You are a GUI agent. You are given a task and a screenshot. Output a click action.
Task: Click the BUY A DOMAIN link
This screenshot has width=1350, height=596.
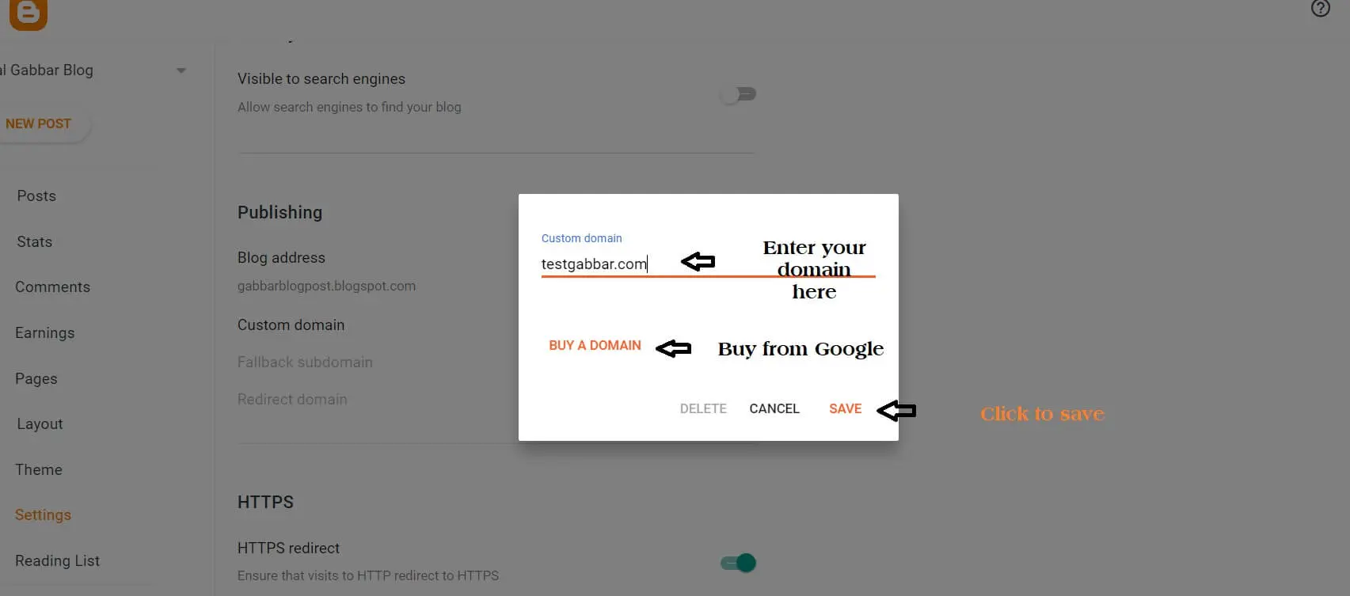point(595,345)
